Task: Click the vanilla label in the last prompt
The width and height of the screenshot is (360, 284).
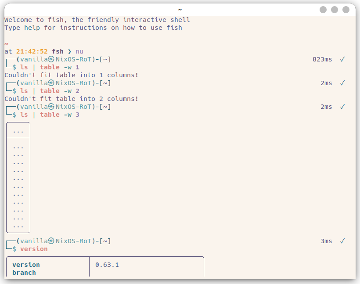Action: click(x=34, y=241)
